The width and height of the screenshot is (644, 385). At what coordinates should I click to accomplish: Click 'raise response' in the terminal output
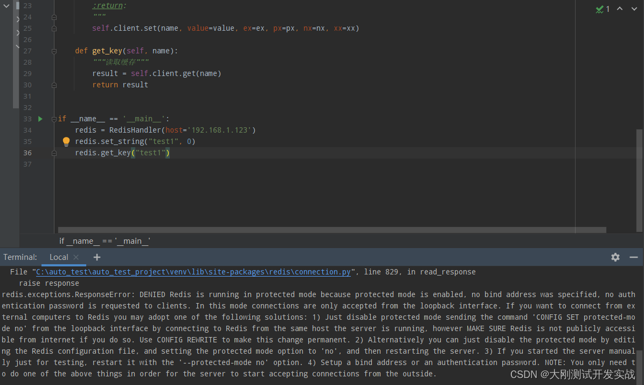pyautogui.click(x=49, y=283)
